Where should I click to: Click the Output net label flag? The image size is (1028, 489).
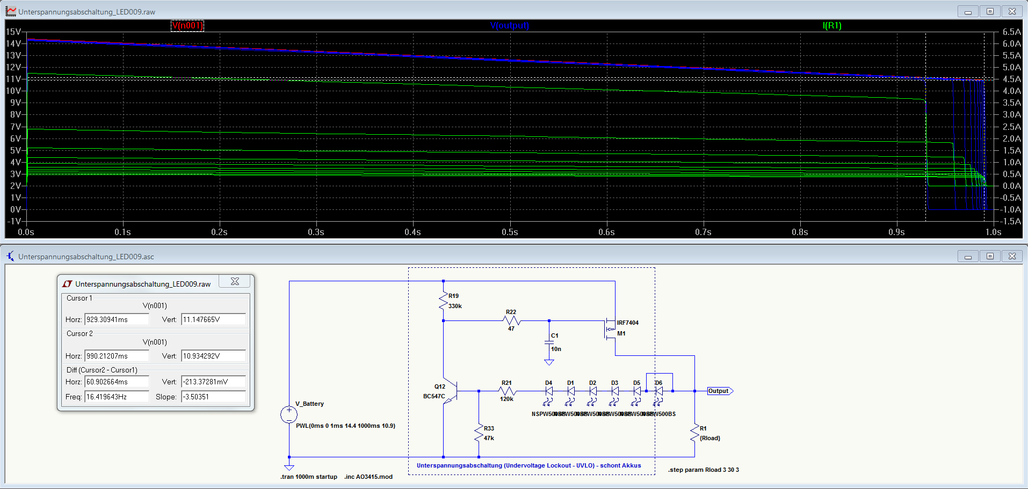pyautogui.click(x=720, y=391)
